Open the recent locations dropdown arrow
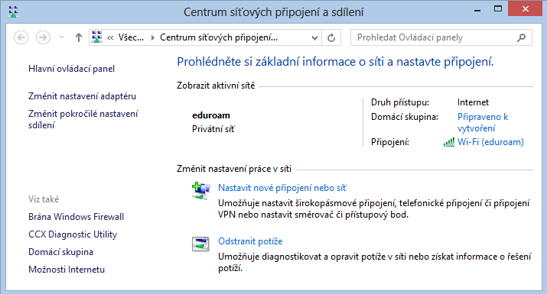This screenshot has width=547, height=294. (x=61, y=37)
